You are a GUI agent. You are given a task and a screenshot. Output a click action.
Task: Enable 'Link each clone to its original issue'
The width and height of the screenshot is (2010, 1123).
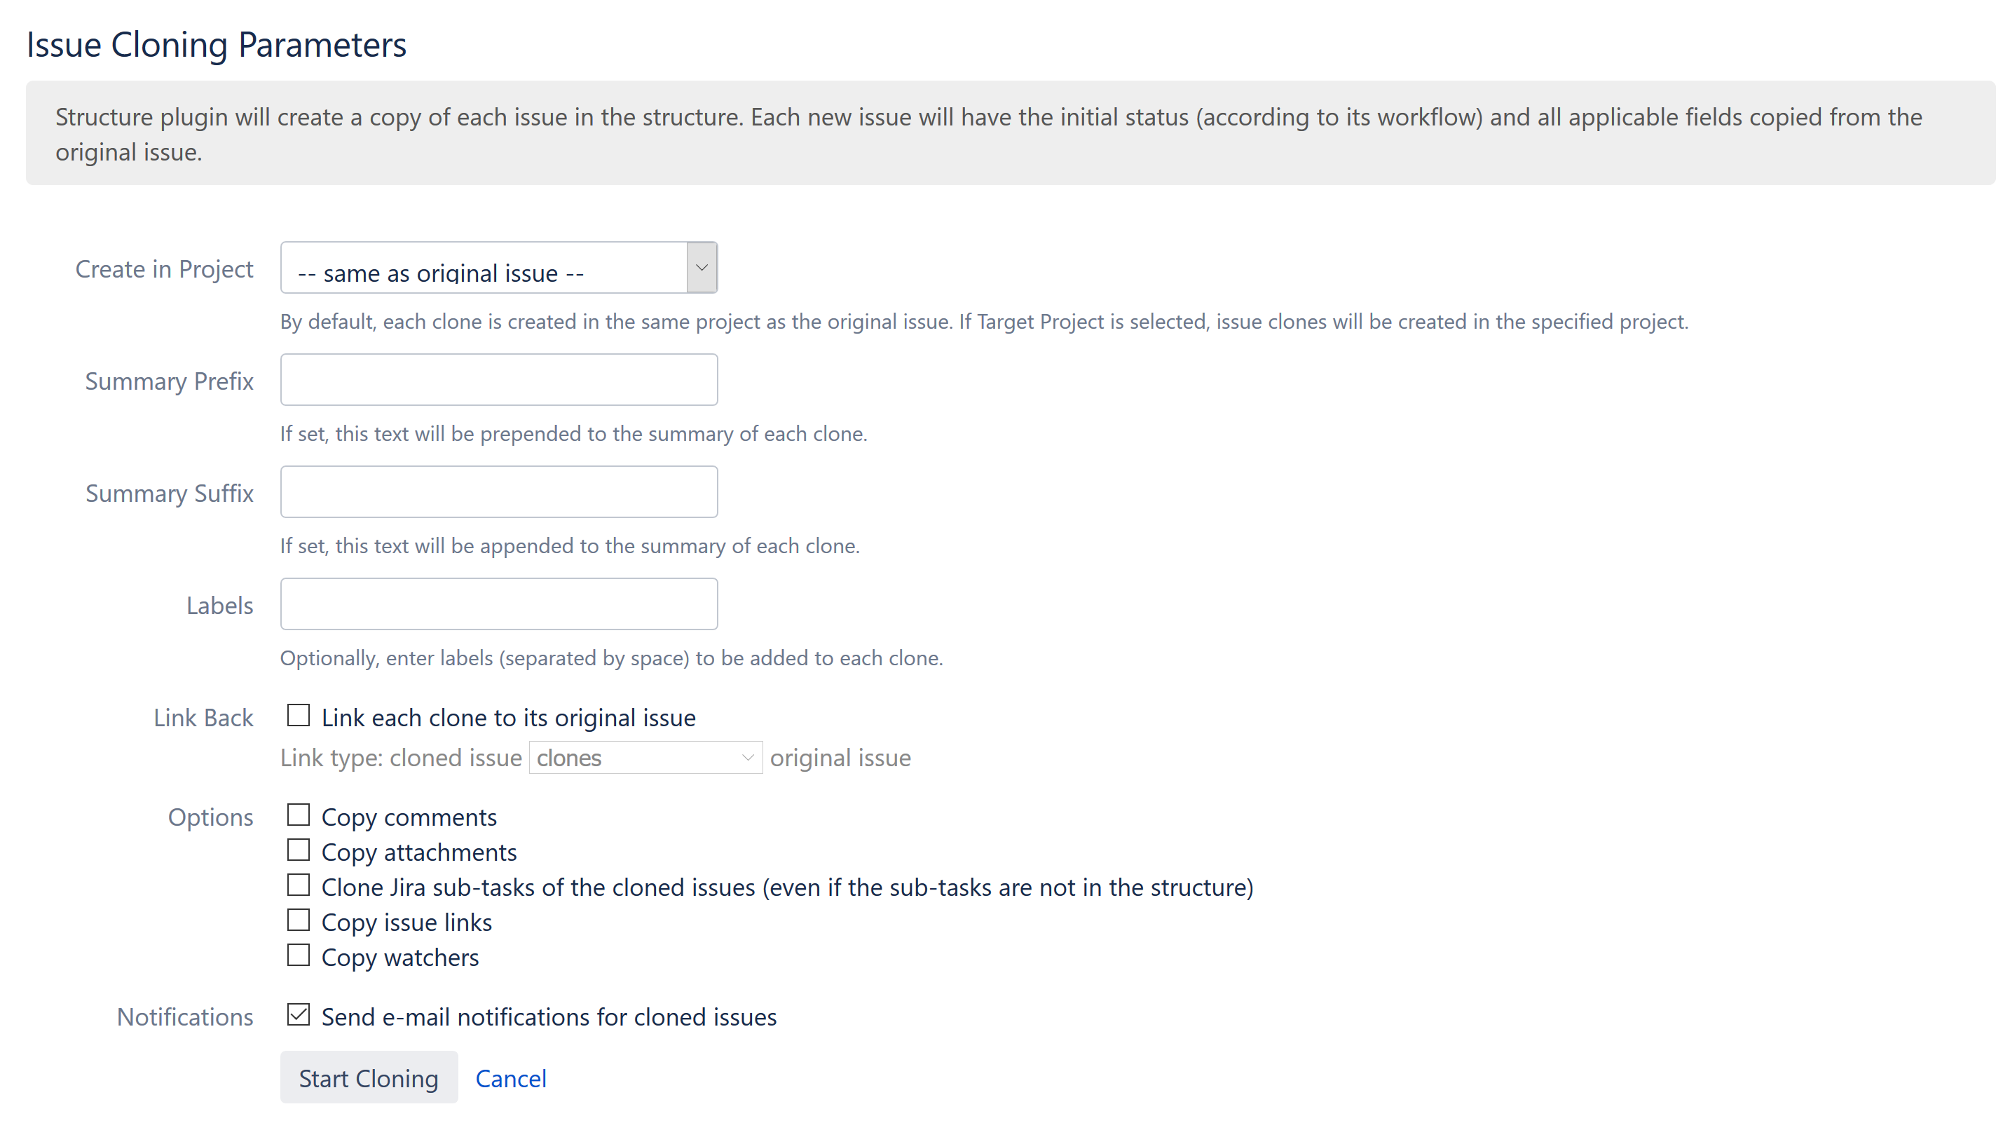297,714
